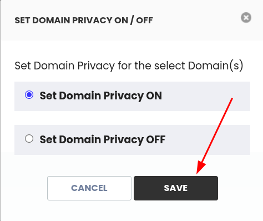
Task: Click the white gap between the two option rows
Action: (132, 118)
